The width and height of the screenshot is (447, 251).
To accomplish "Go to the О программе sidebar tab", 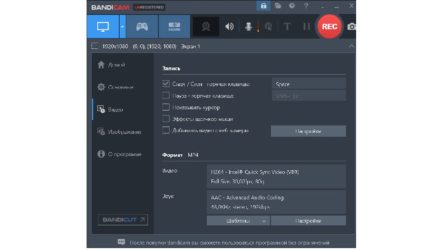I will click(119, 154).
